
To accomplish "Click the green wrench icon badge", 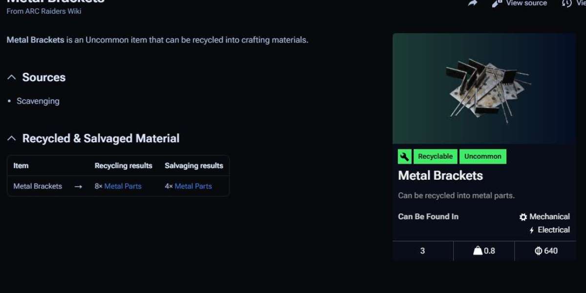I will 405,156.
